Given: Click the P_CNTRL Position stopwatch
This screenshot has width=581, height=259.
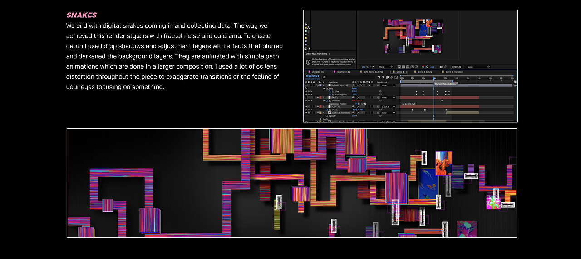Looking at the screenshot, I should (327, 110).
